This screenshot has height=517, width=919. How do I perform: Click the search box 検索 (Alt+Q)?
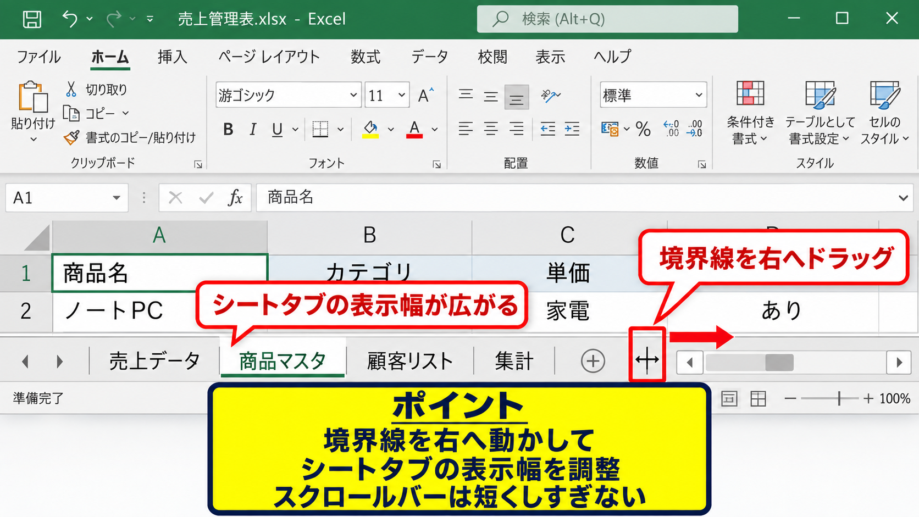(607, 19)
